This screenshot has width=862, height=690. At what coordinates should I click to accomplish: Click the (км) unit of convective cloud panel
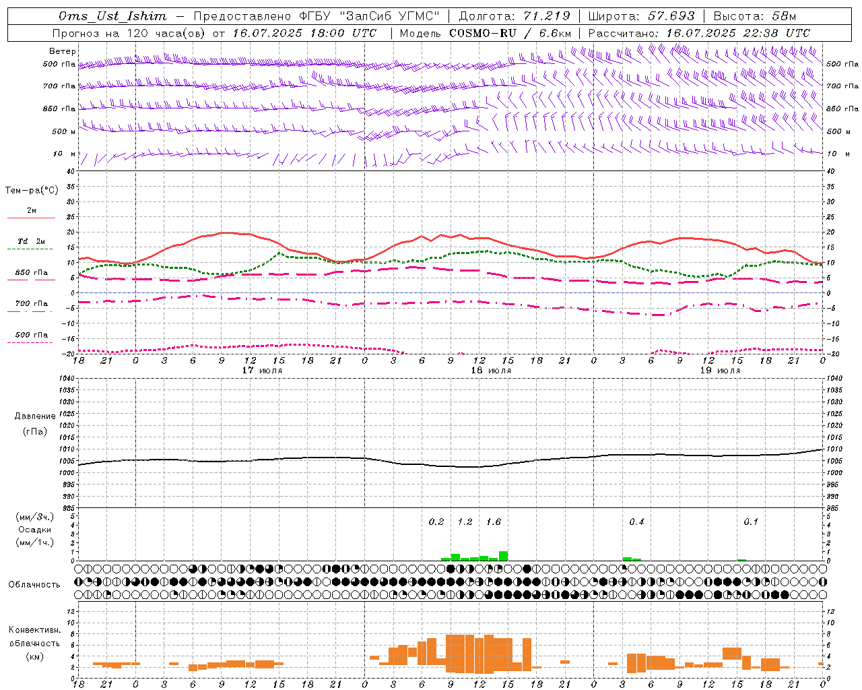tap(35, 656)
